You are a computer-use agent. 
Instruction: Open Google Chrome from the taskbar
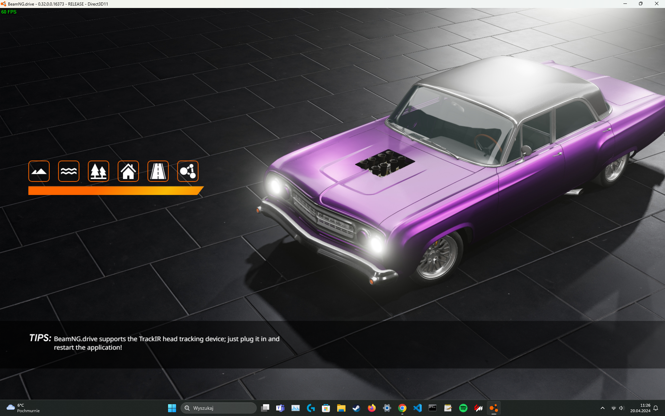tap(402, 408)
